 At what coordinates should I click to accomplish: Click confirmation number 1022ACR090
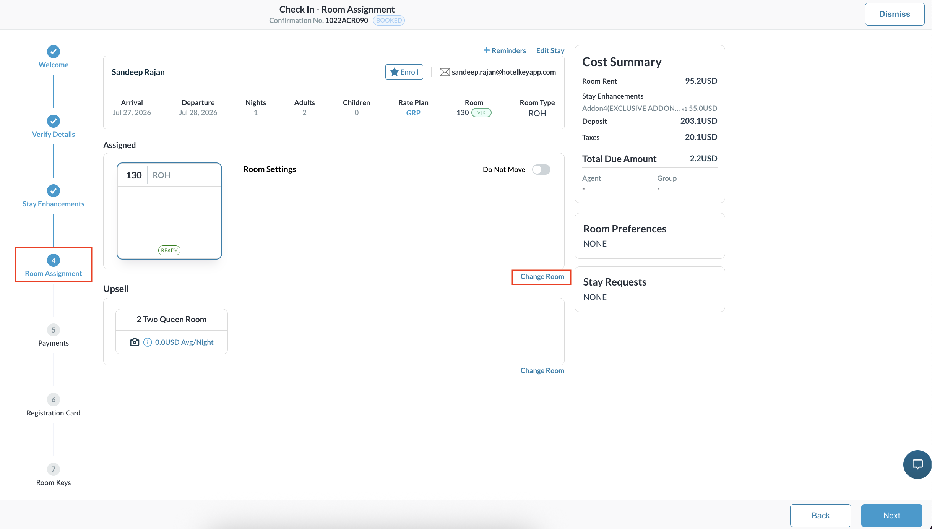pyautogui.click(x=347, y=20)
